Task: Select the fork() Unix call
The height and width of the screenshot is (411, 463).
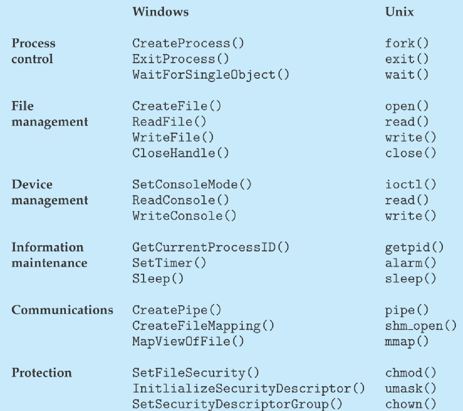Action: pyautogui.click(x=407, y=43)
